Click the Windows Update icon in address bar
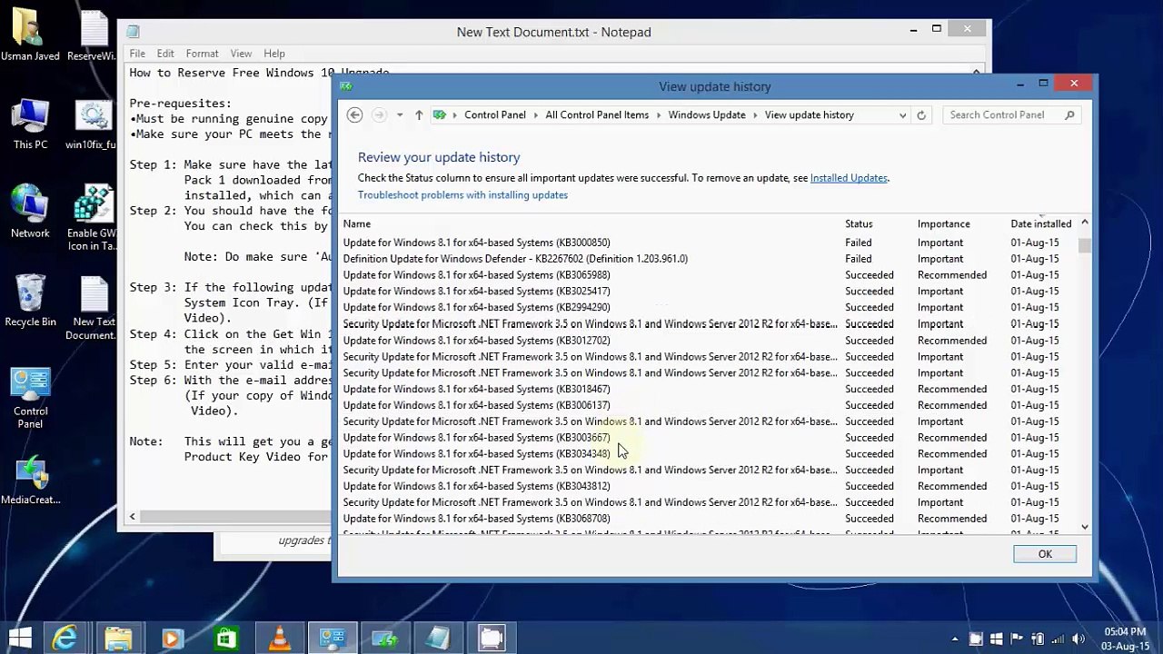This screenshot has height=654, width=1163. point(440,115)
